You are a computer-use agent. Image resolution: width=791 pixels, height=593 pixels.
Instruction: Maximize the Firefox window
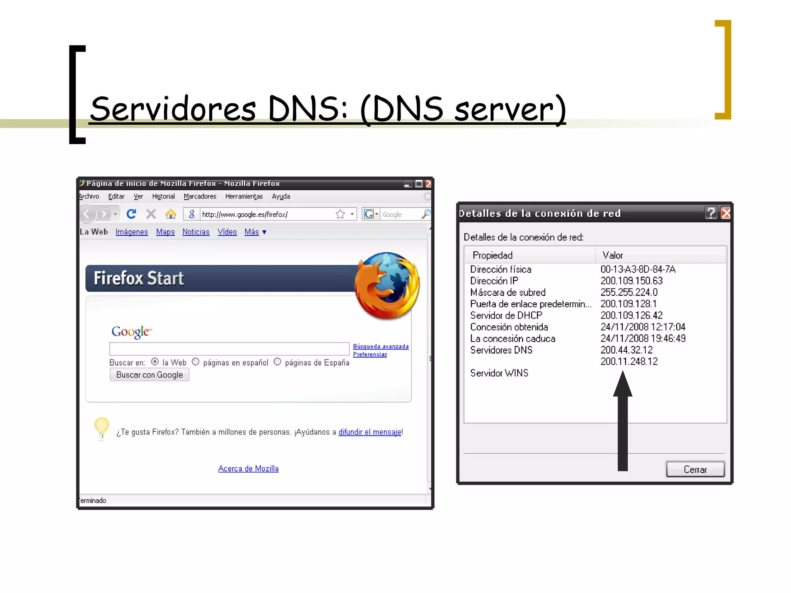tap(419, 184)
